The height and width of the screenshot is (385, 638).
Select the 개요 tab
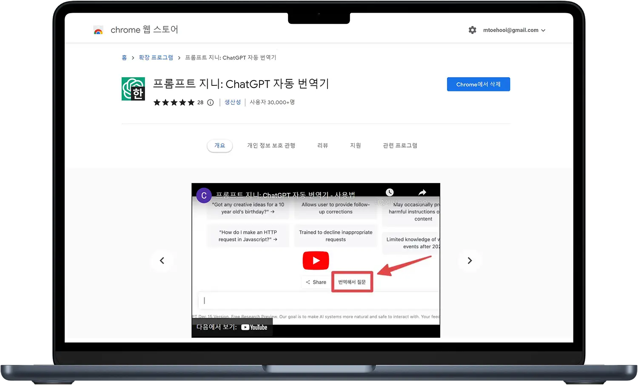(x=219, y=145)
